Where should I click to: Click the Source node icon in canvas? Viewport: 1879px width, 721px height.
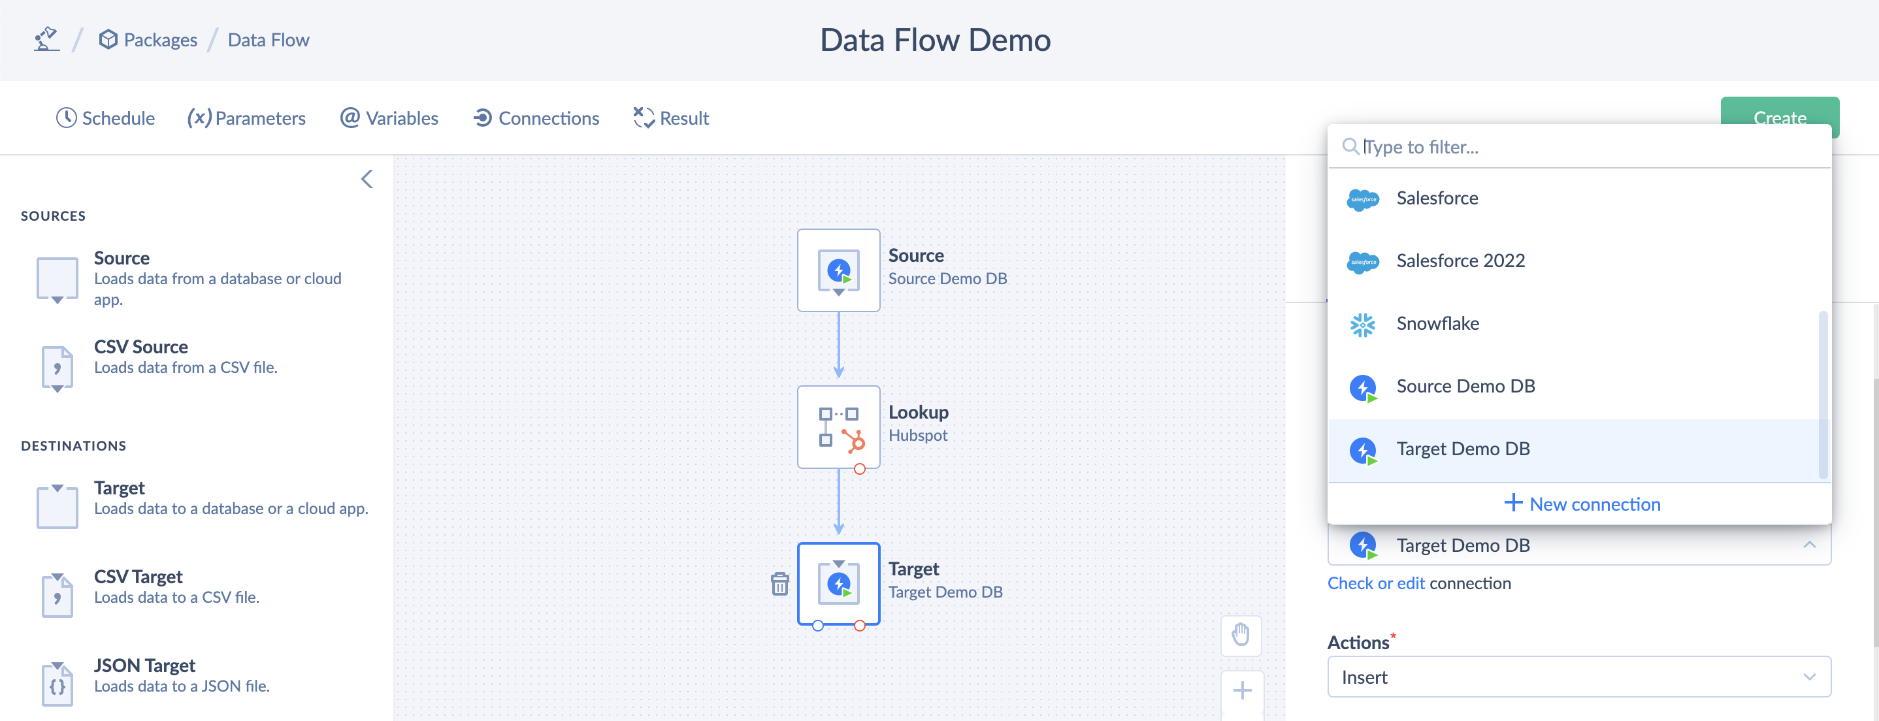[838, 270]
